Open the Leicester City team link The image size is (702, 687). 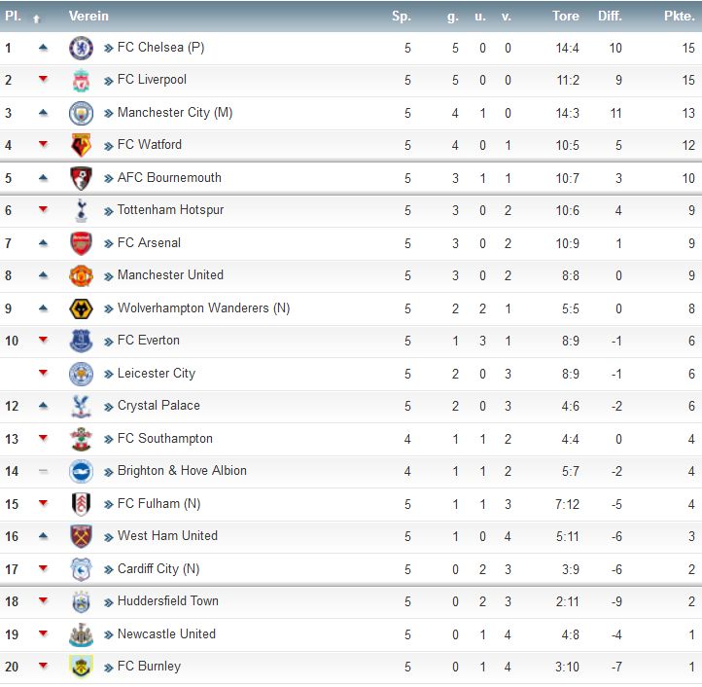click(x=157, y=374)
